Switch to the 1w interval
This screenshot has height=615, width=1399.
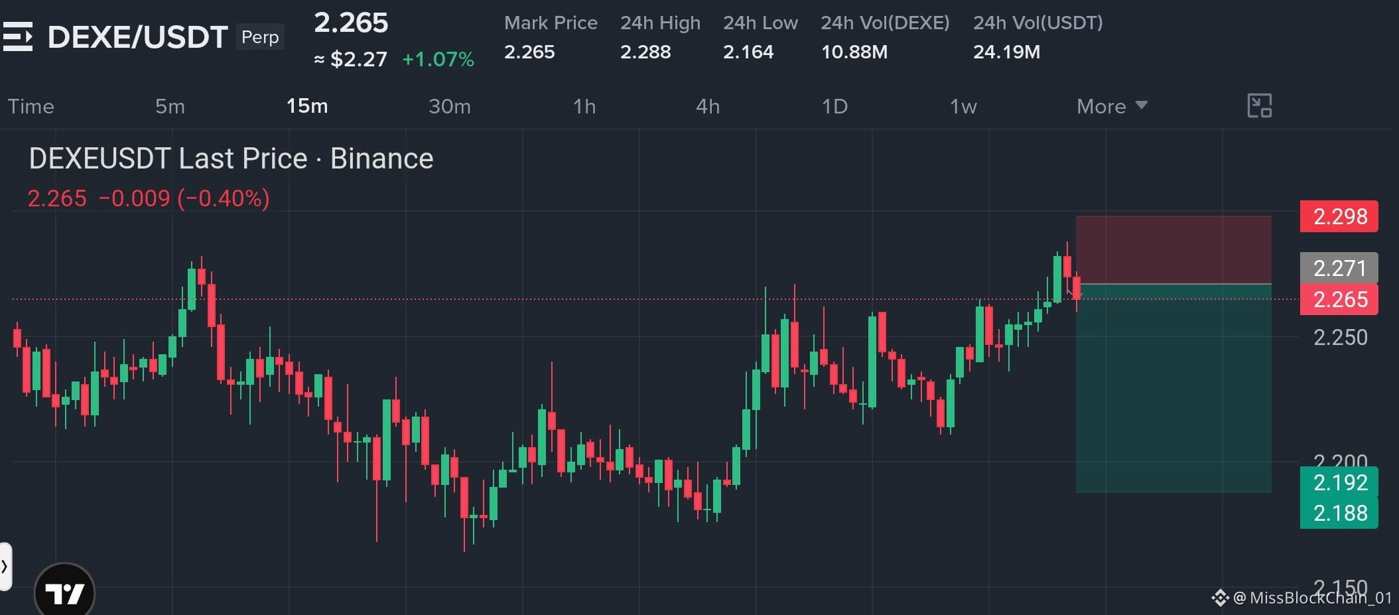pos(963,106)
